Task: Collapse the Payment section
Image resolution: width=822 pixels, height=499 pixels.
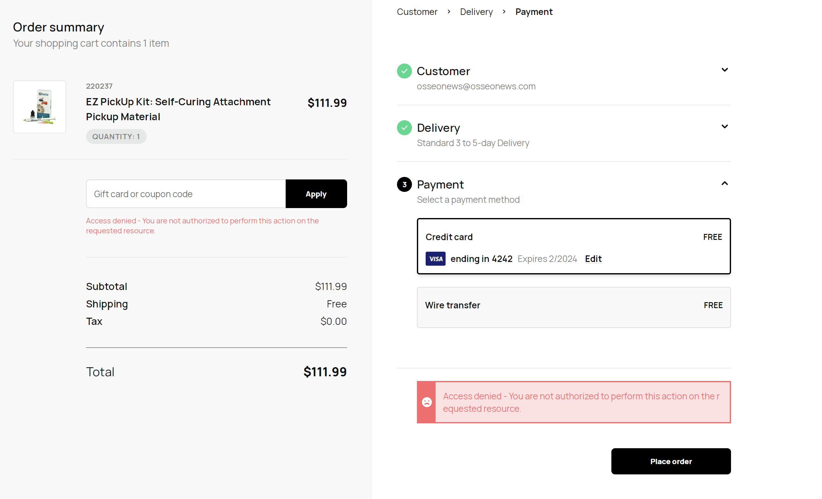Action: [x=724, y=183]
